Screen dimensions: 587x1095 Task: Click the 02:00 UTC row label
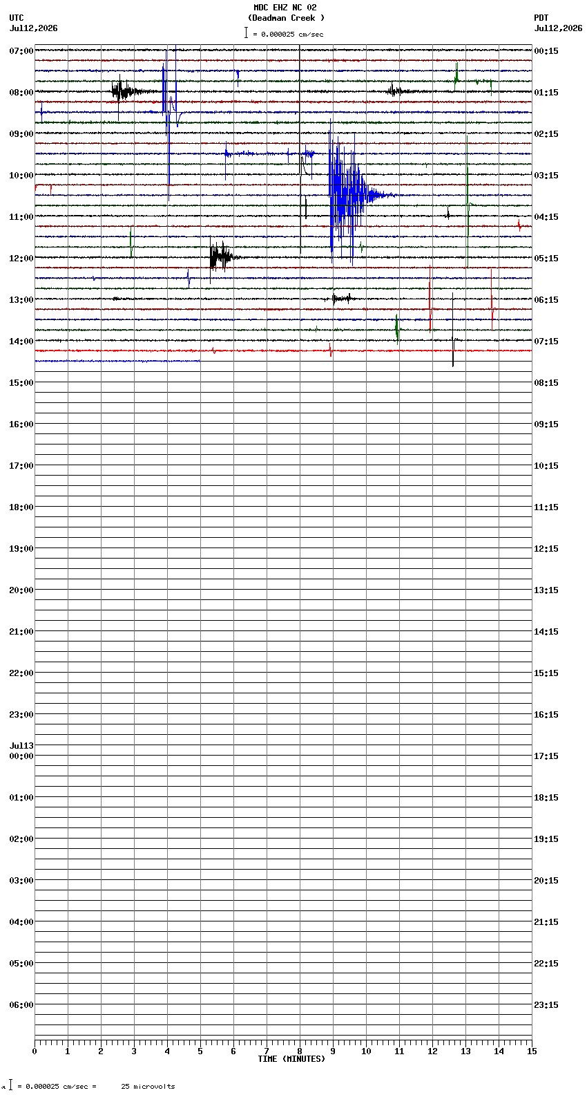click(x=21, y=839)
